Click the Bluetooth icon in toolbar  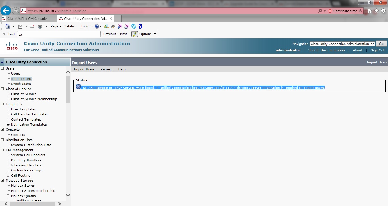pyautogui.click(x=140, y=26)
